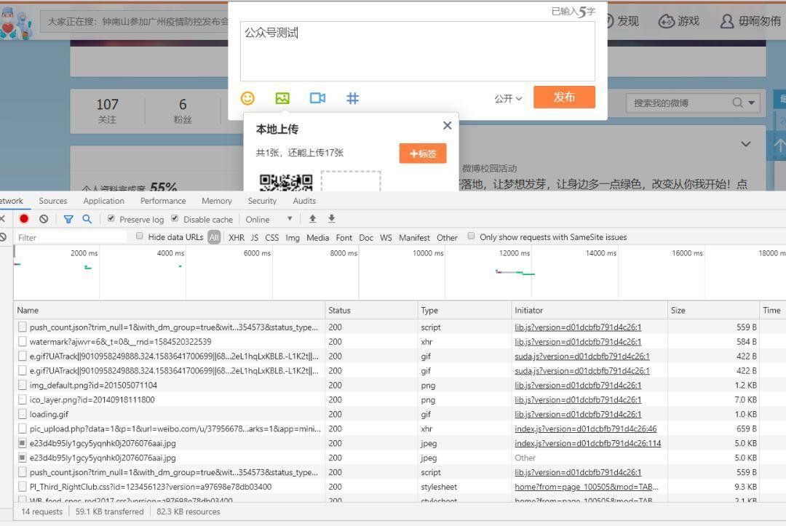Insert an emoji with the smiley icon

pos(247,98)
